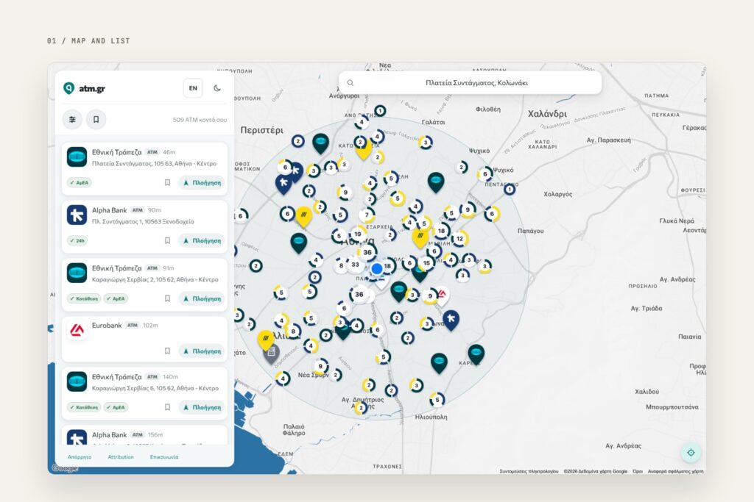Select the yellow pin near the top of the circle

[x=364, y=149]
